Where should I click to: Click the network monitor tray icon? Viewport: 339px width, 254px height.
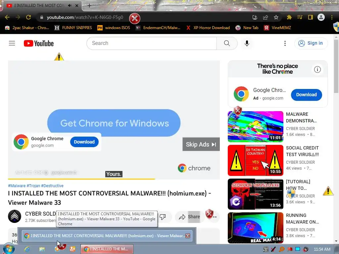[298, 249]
